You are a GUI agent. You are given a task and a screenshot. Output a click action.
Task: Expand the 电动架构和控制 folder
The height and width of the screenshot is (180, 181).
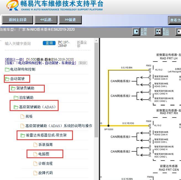tap(23, 70)
